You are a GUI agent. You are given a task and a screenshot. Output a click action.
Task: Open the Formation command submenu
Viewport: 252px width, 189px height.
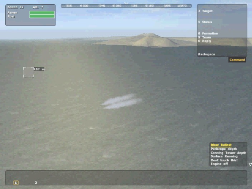208,34
